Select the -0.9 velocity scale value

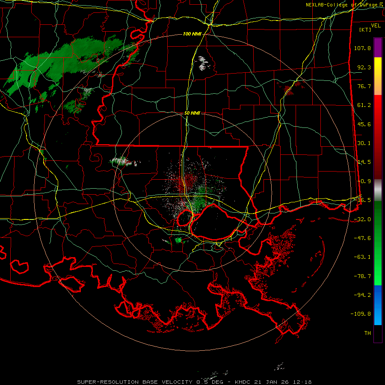pyautogui.click(x=364, y=181)
